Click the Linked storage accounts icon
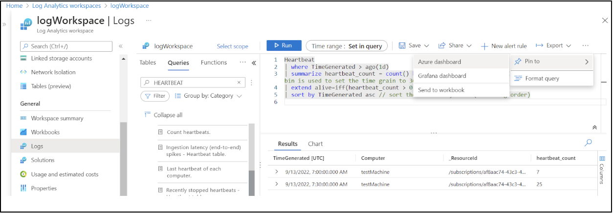This screenshot has height=213, width=613. point(23,59)
